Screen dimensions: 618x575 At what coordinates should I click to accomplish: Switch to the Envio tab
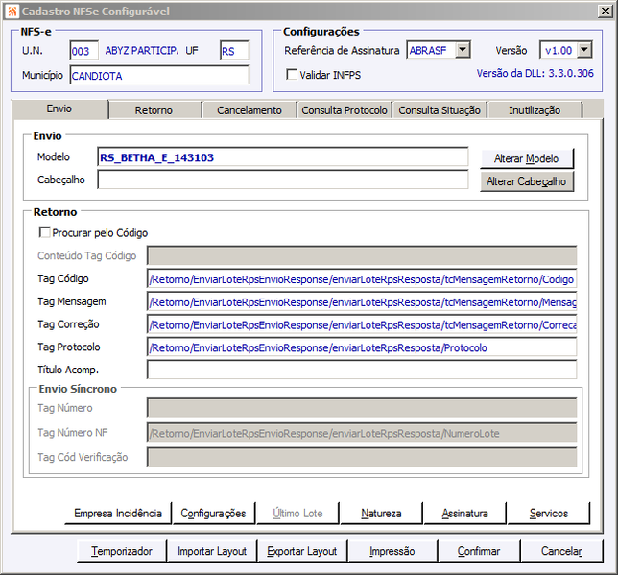coord(59,108)
